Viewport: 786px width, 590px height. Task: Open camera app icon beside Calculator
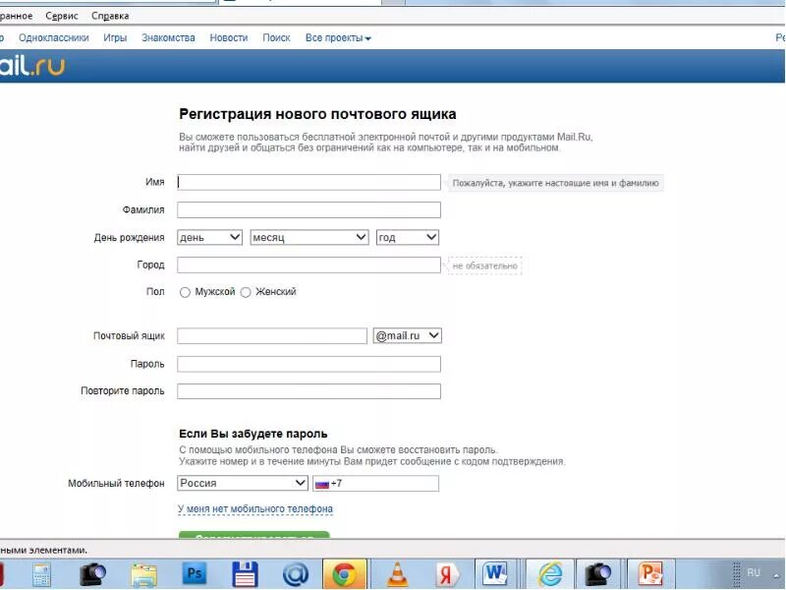pyautogui.click(x=92, y=574)
